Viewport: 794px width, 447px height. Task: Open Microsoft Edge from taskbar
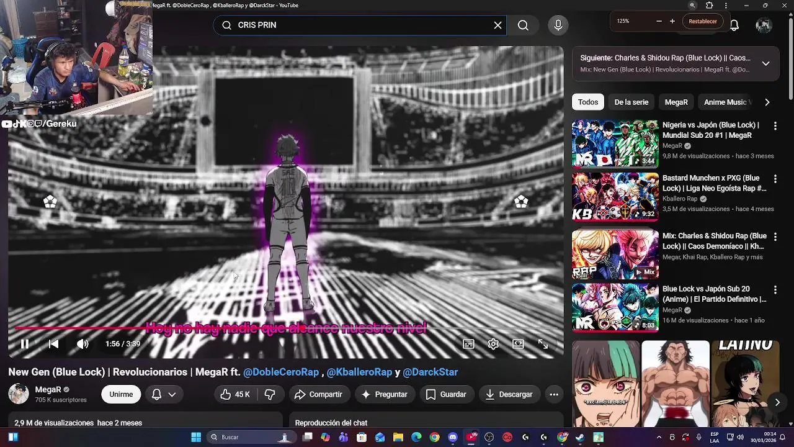pos(416,437)
